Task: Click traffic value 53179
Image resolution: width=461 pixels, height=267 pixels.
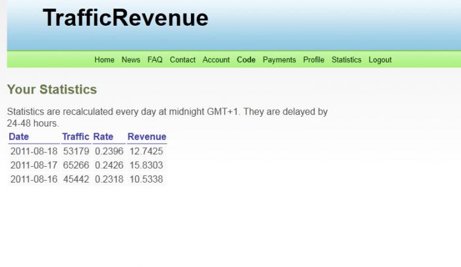Action: pyautogui.click(x=76, y=152)
